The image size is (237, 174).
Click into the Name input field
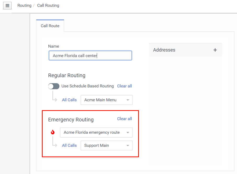pos(90,55)
